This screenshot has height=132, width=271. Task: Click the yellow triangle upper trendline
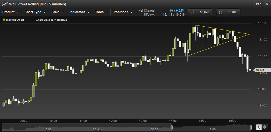click(222, 30)
